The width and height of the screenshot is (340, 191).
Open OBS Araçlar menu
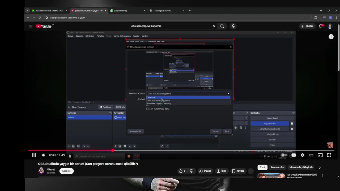tap(136, 36)
